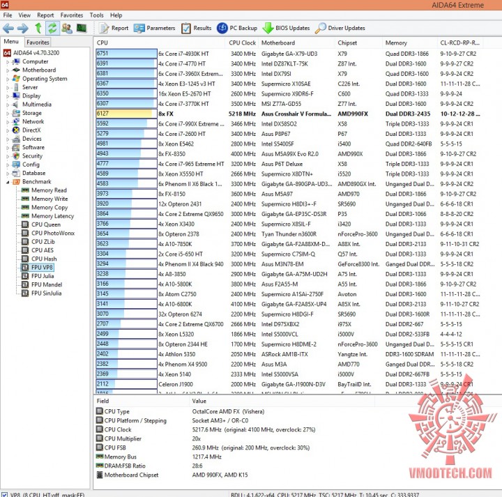The image size is (502, 497).
Task: Expand the Display tree node
Action: point(8,96)
